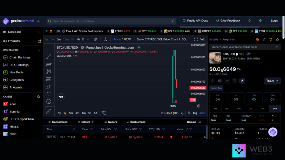Select the forecasting and measurement tool

tap(49, 79)
